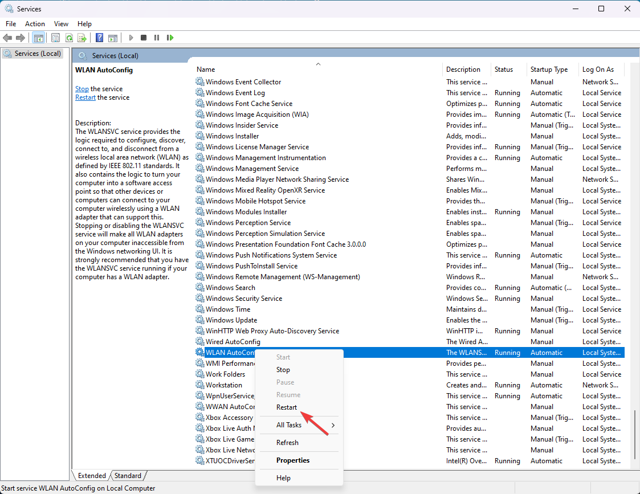Click the Back arrow navigation icon
The height and width of the screenshot is (494, 640).
(7, 38)
